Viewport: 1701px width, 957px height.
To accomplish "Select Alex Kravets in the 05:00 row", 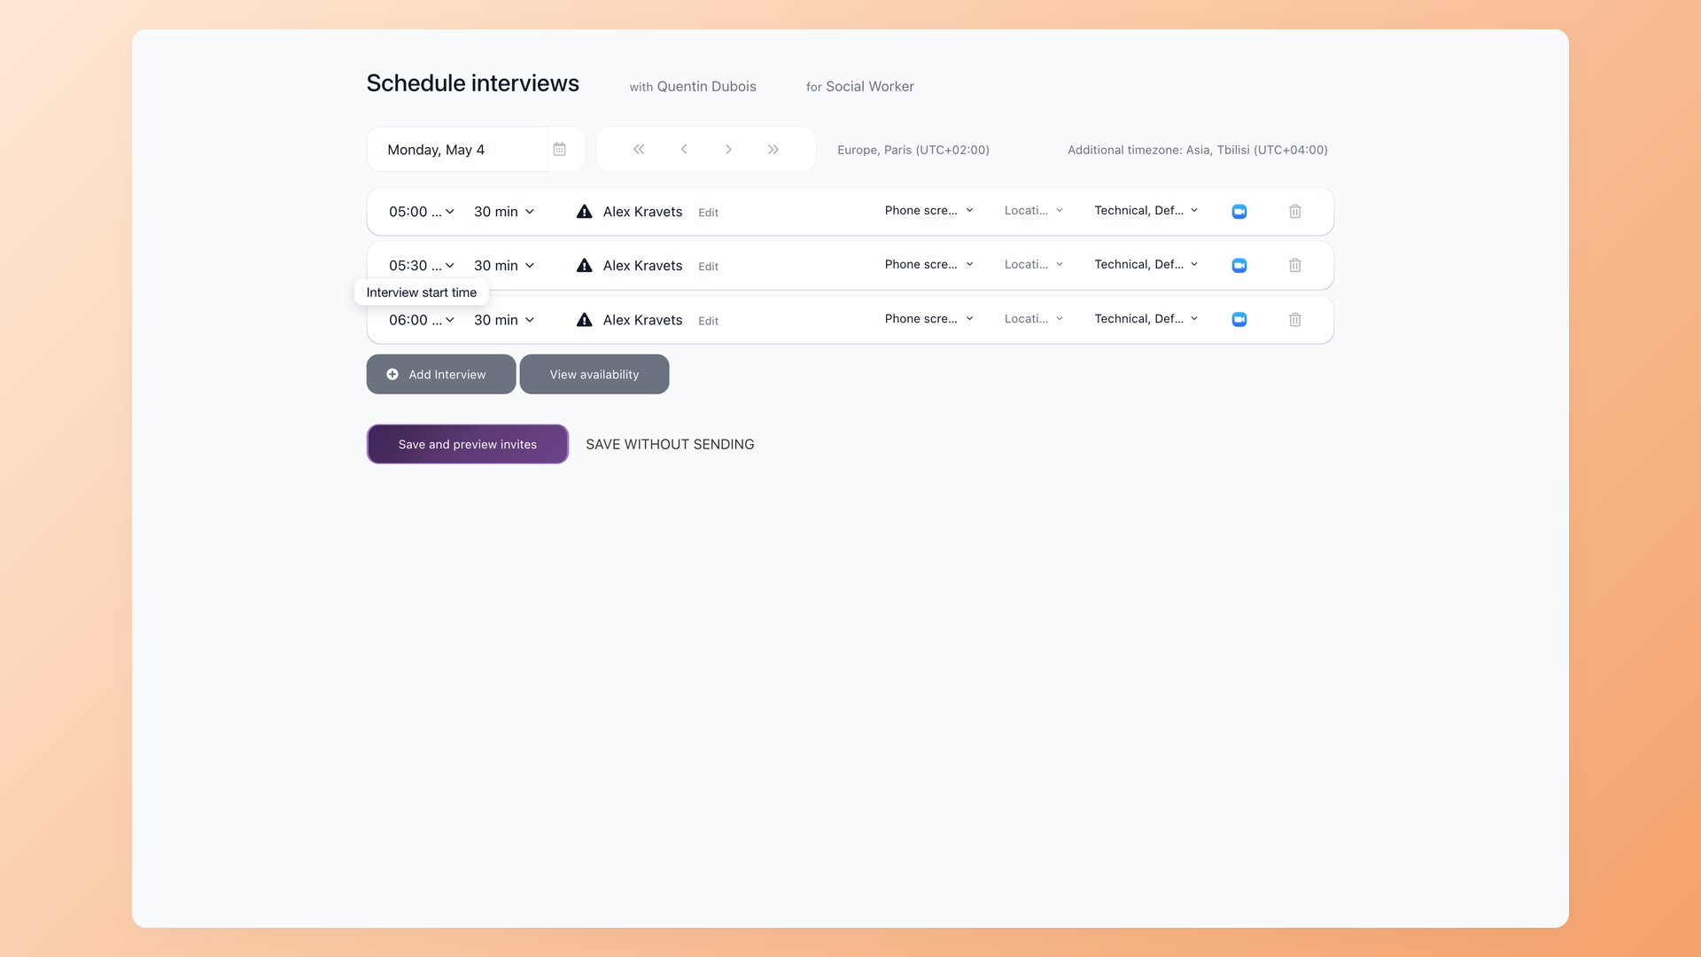I will (643, 211).
